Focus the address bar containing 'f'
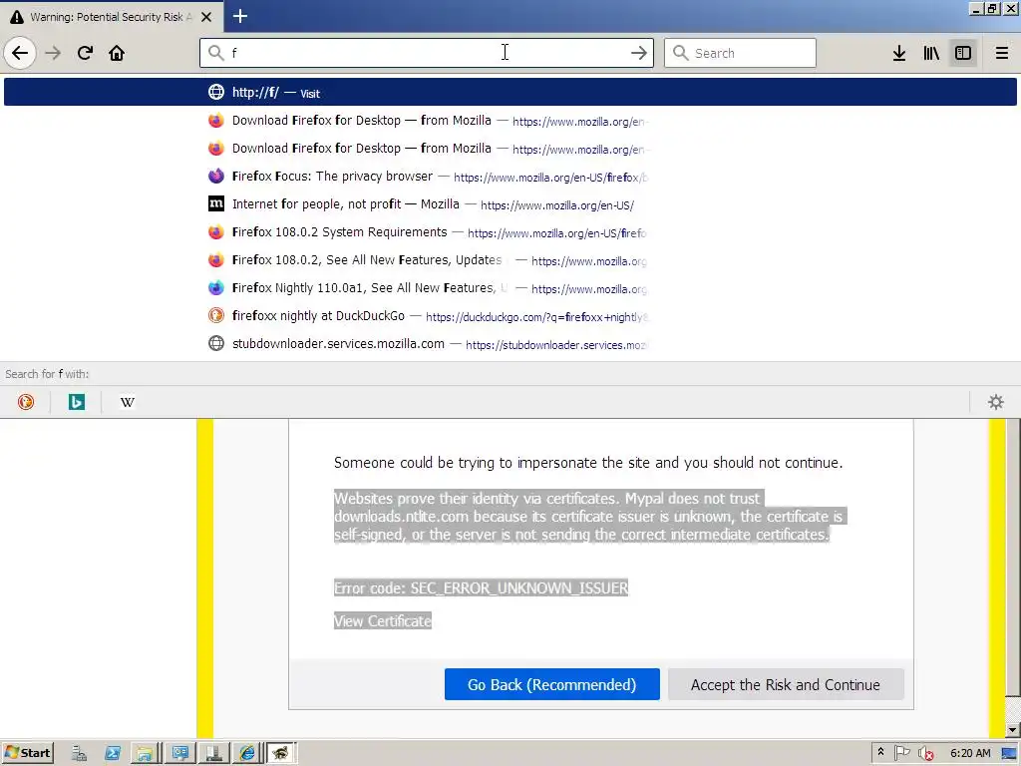The image size is (1021, 766). click(427, 53)
